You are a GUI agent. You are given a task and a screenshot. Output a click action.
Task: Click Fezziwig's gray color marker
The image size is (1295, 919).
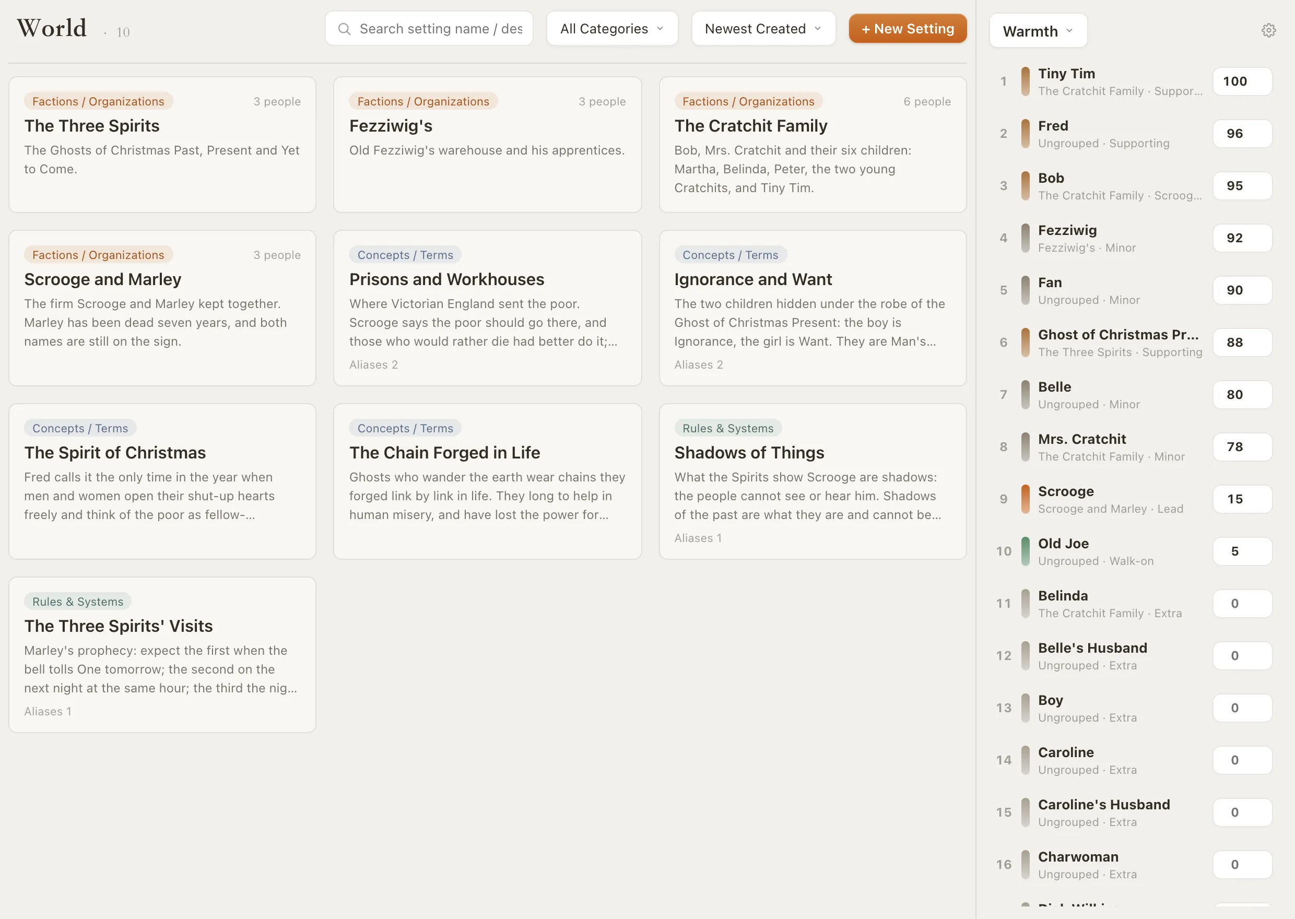click(x=1025, y=238)
